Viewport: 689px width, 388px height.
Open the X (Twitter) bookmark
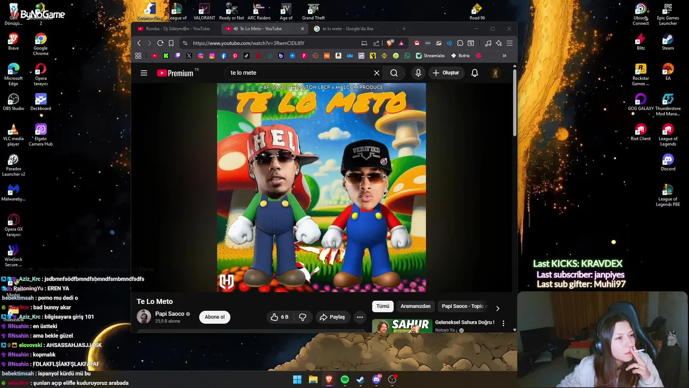click(189, 56)
